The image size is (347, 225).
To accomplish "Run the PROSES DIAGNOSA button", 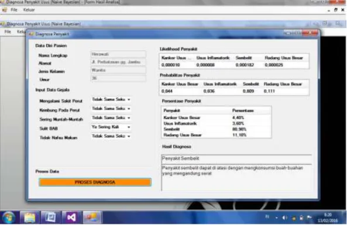I will [x=95, y=182].
